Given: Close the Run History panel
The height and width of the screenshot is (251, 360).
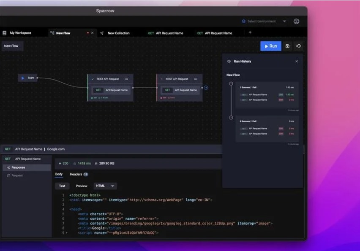Looking at the screenshot, I should point(297,62).
